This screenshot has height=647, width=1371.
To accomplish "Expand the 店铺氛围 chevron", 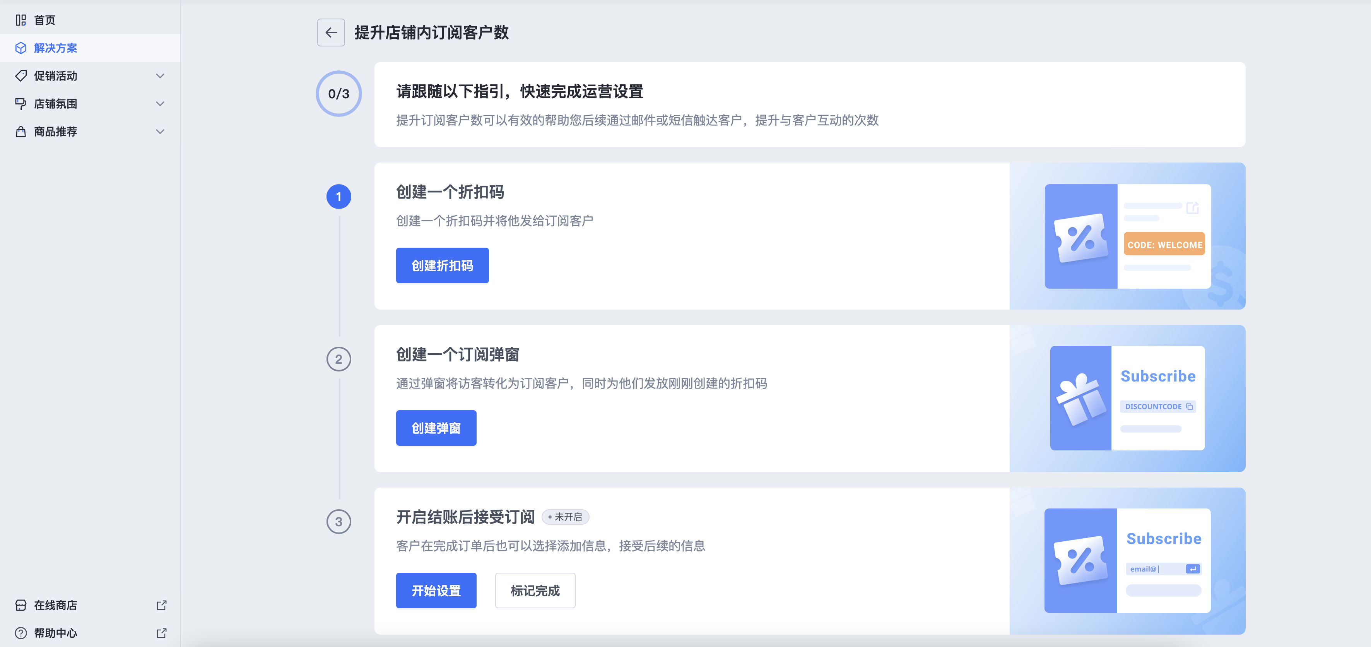I will (x=160, y=104).
